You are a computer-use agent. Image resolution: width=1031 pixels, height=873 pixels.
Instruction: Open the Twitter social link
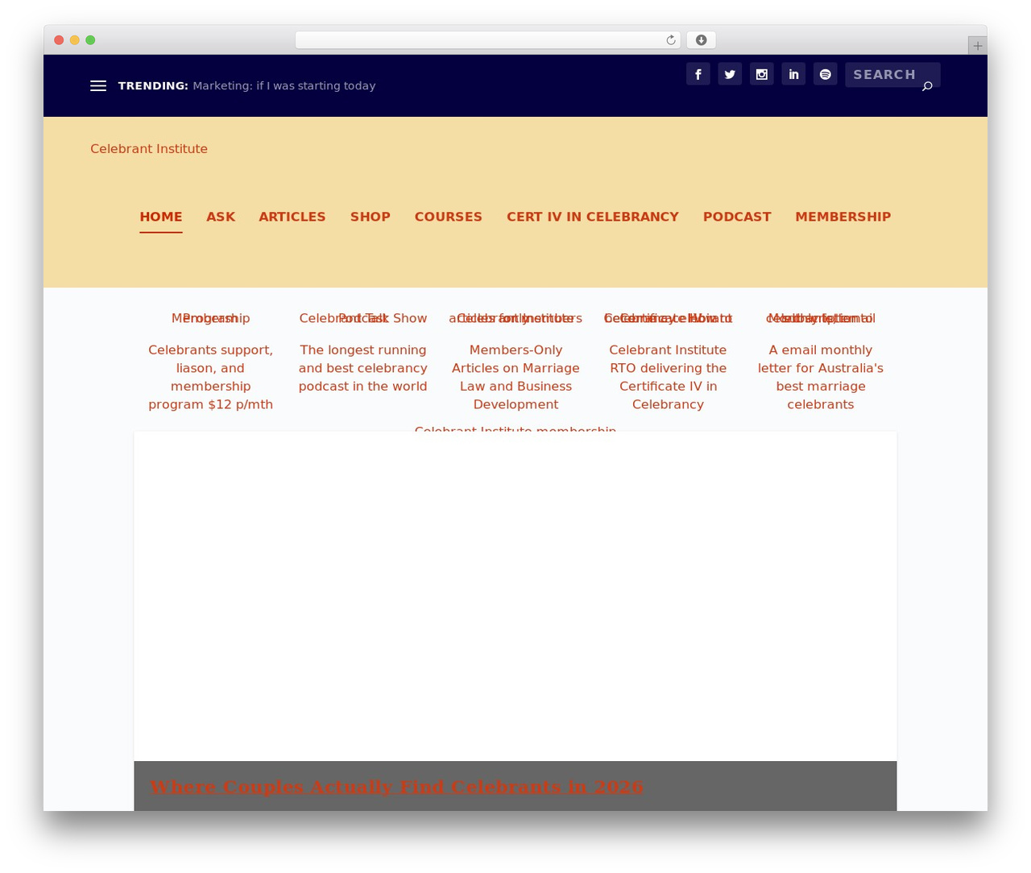click(x=730, y=74)
